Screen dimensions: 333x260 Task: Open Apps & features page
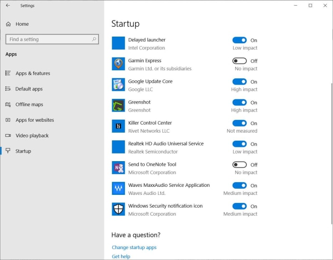point(32,73)
